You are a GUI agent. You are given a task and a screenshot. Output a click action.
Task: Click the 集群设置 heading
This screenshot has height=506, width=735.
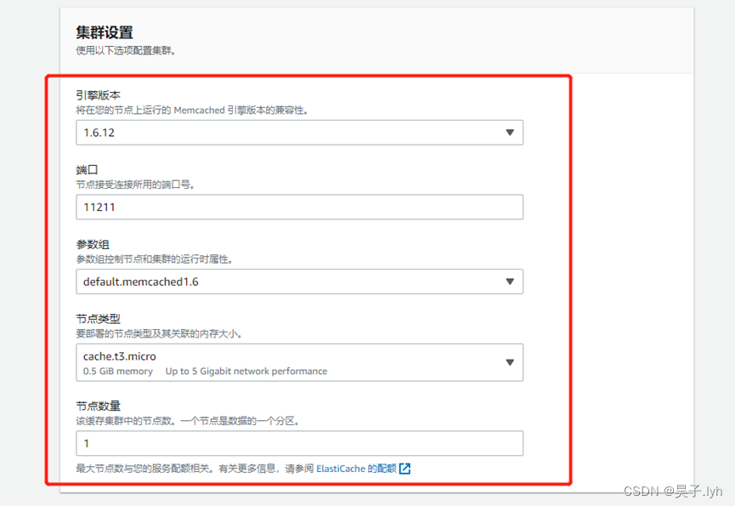coord(105,32)
